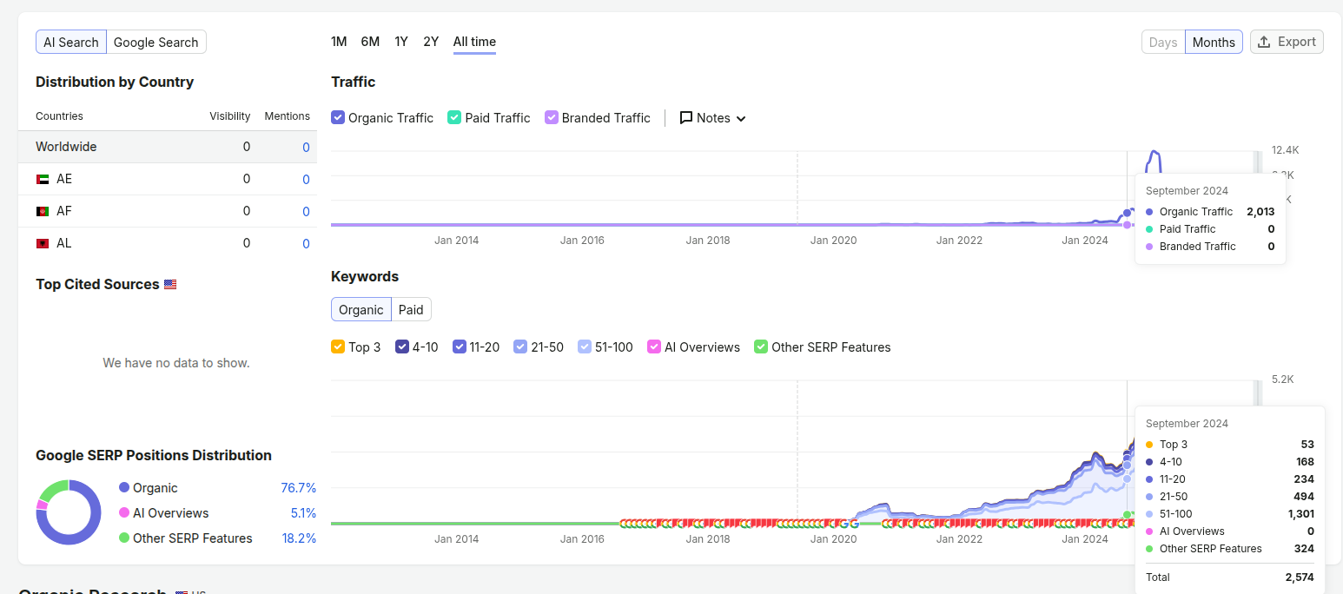Open the AI Overviews 5.1% link
1343x594 pixels.
(303, 513)
